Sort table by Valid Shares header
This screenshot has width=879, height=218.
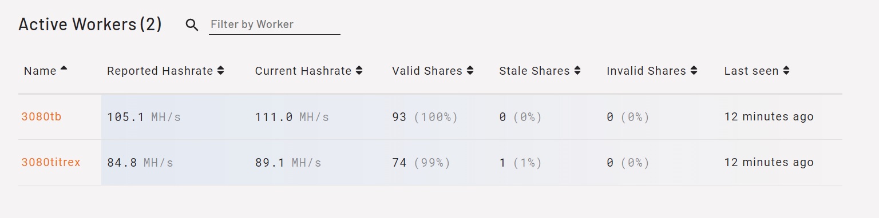click(x=427, y=71)
